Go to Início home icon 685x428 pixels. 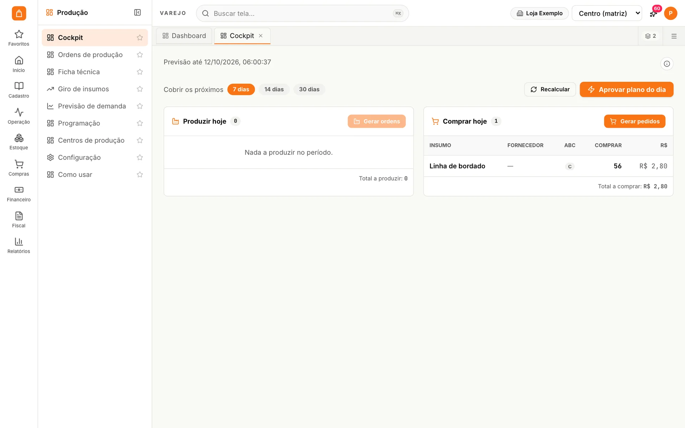19,64
